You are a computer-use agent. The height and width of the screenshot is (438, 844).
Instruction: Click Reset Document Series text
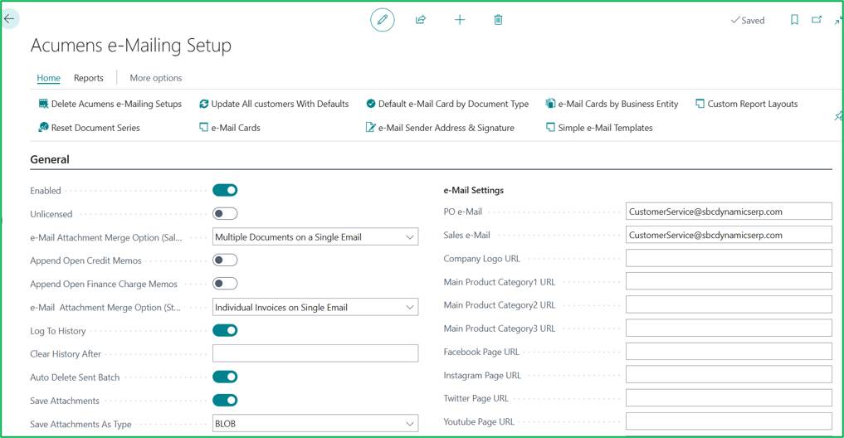click(95, 128)
